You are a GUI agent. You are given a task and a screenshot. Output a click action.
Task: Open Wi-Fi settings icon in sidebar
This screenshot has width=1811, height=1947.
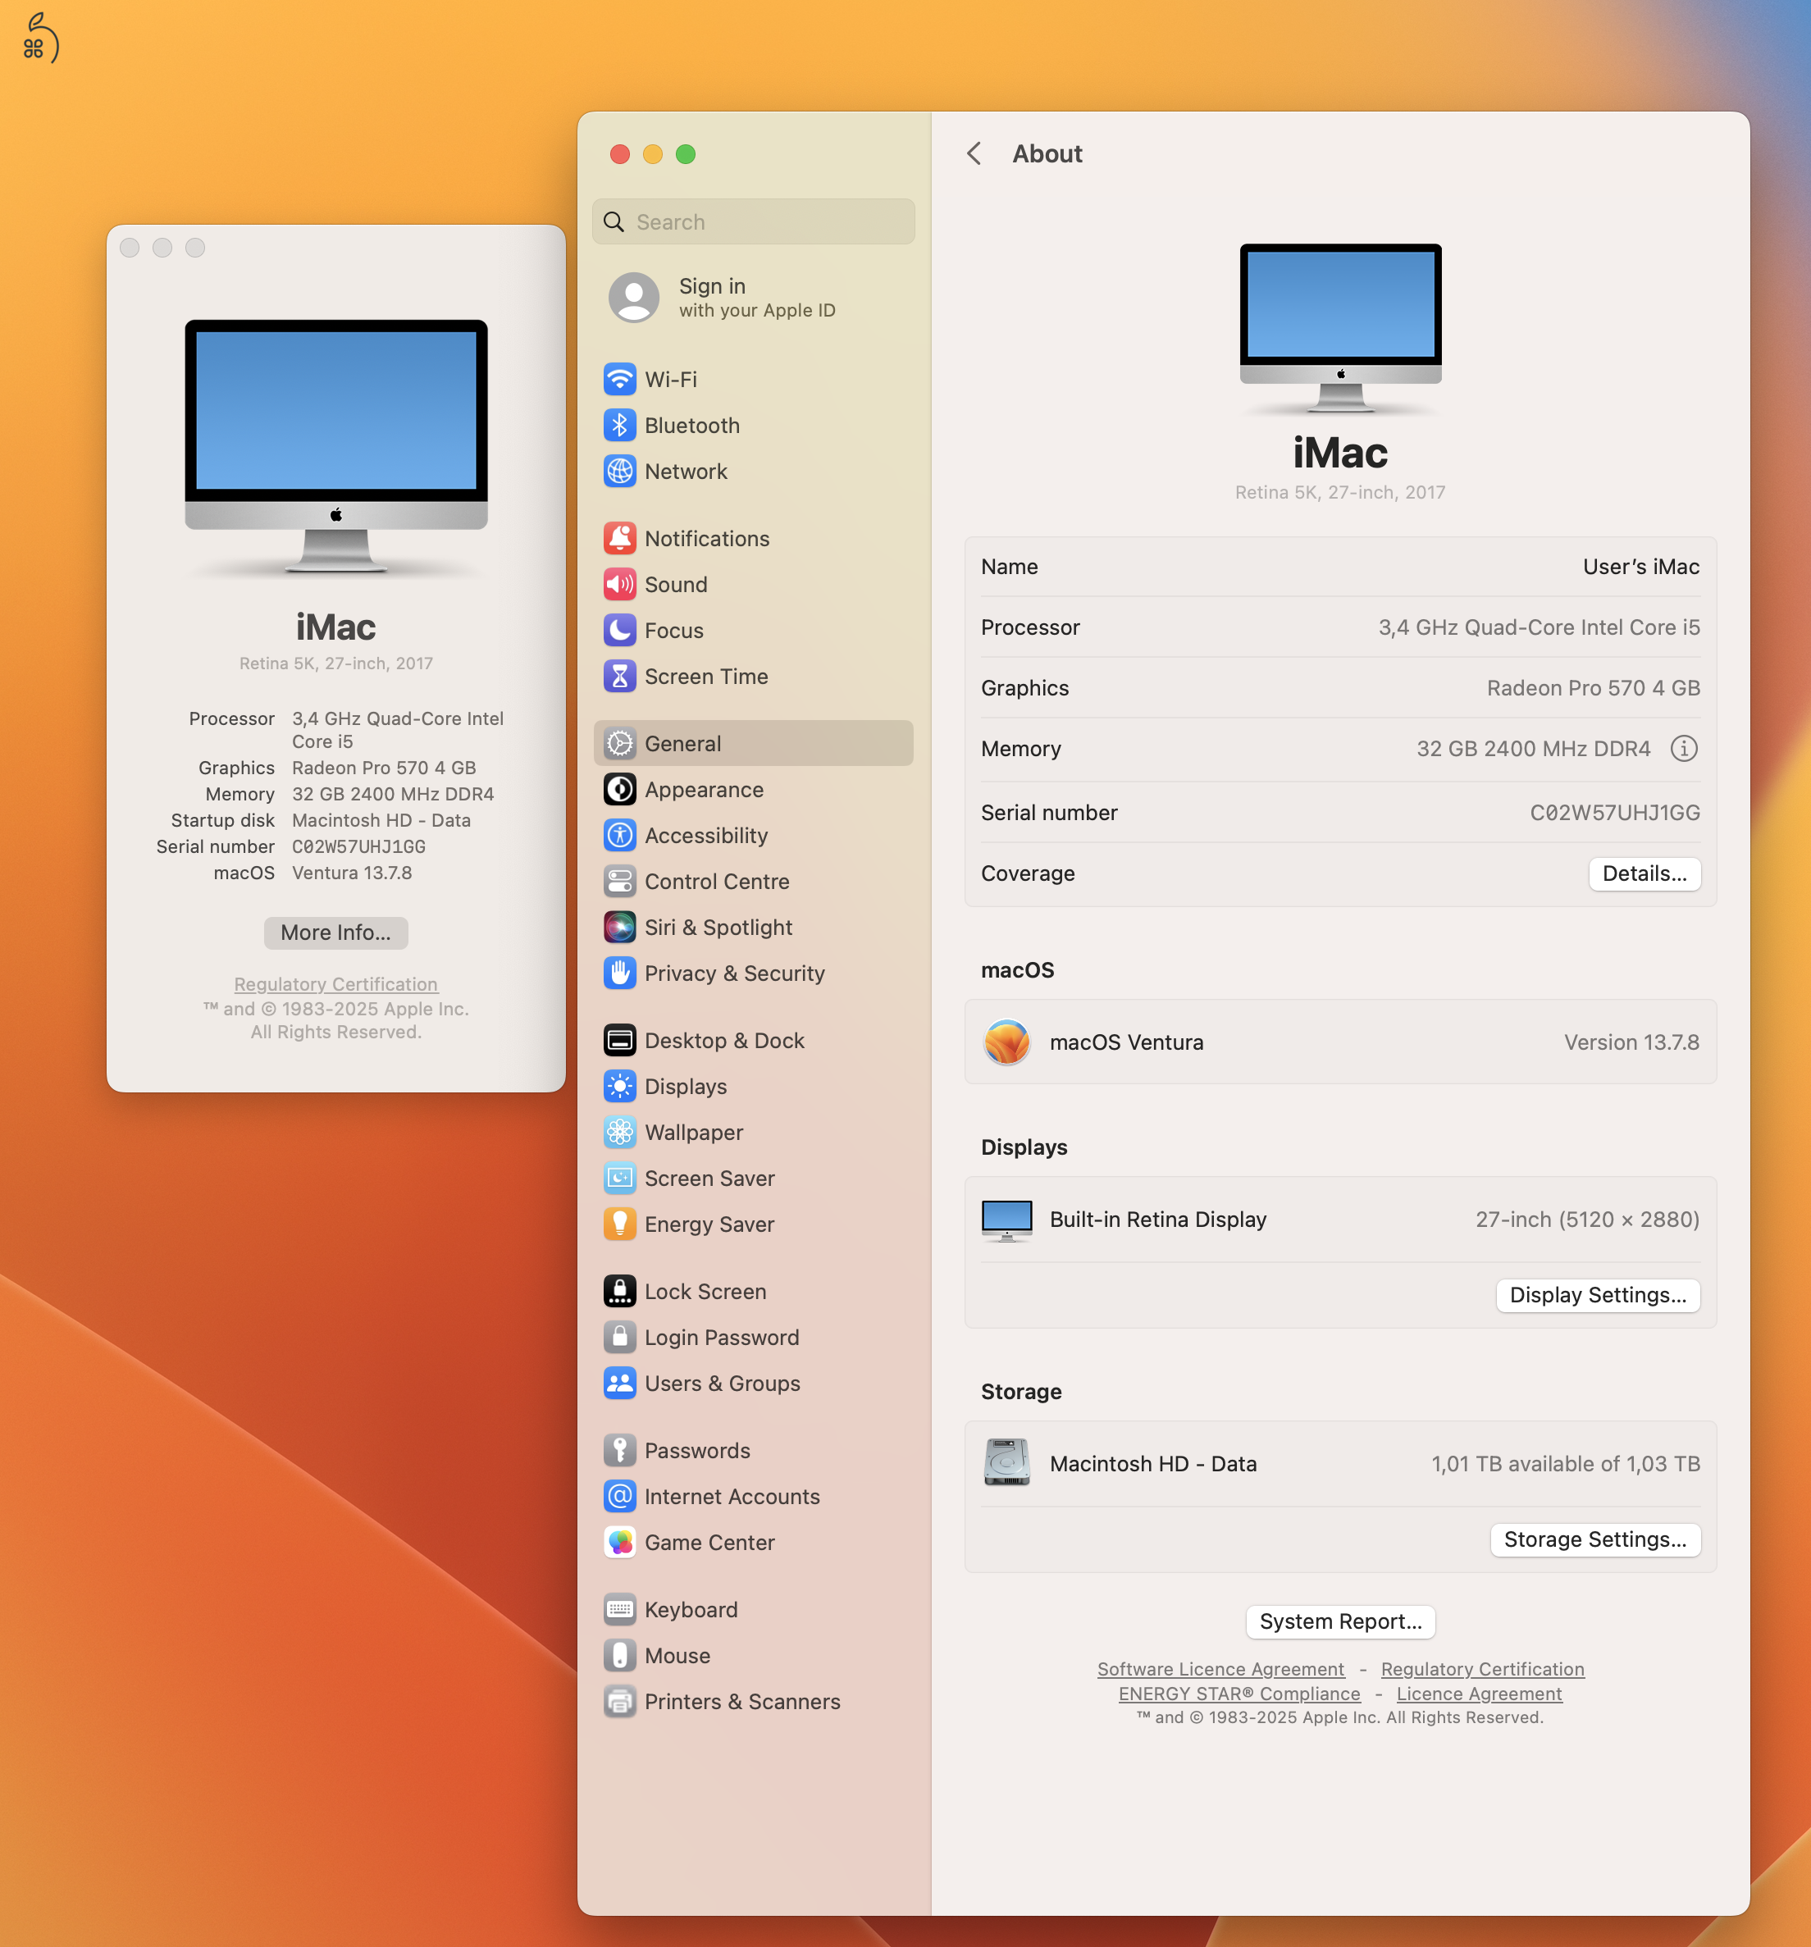tap(619, 379)
